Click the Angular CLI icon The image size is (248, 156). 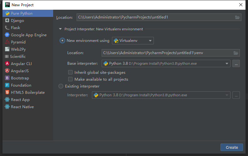7,63
